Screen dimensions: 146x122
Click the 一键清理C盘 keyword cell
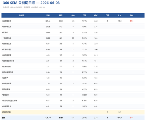[6, 38]
